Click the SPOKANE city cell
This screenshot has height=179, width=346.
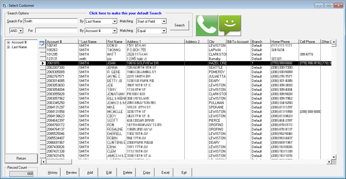217,107
